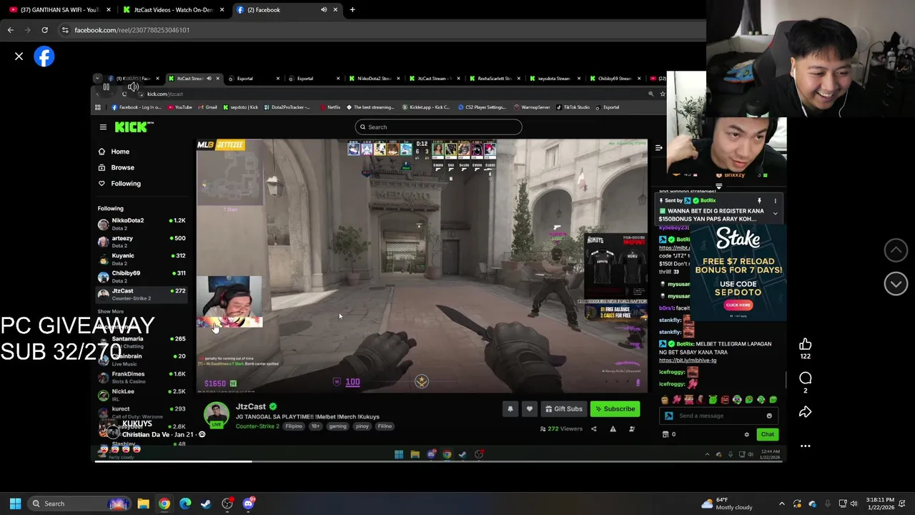Go back one page in Chrome
Viewport: 915px width, 515px height.
pyautogui.click(x=11, y=30)
